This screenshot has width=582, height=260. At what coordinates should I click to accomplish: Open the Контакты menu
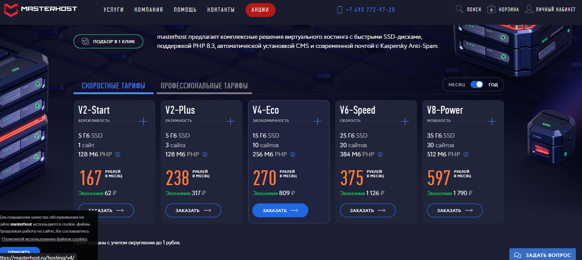coord(221,10)
